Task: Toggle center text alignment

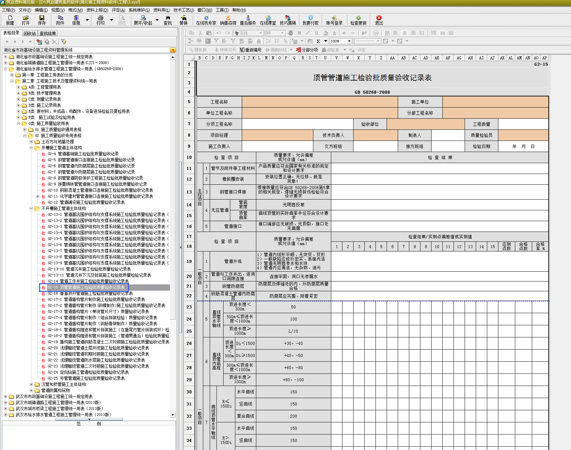Action: pyautogui.click(x=405, y=33)
